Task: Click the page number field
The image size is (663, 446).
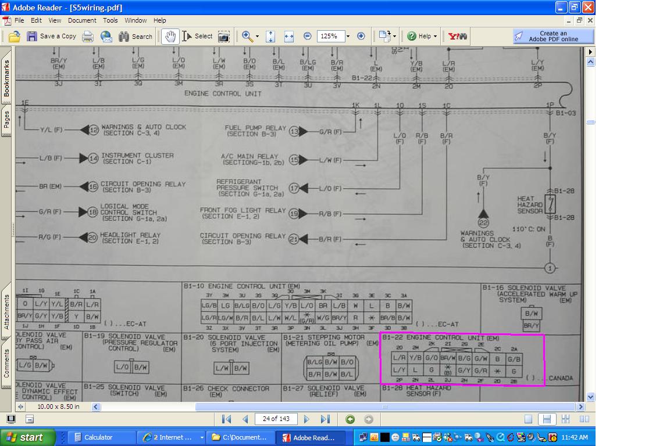Action: [x=276, y=419]
